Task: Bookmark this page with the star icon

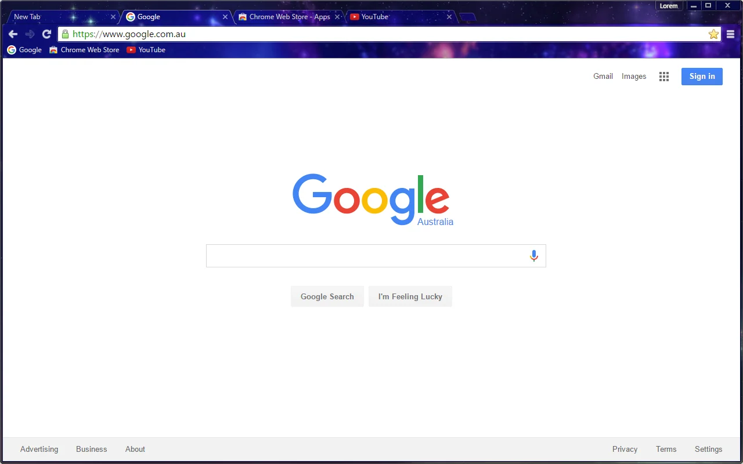Action: (713, 34)
